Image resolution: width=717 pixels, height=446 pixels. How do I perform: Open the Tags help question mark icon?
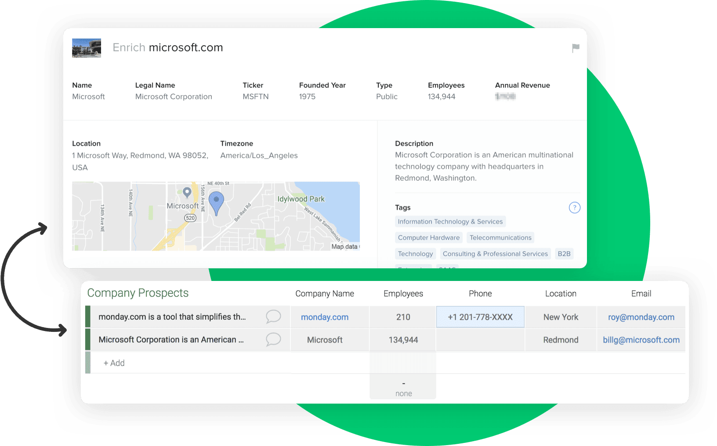click(x=574, y=208)
